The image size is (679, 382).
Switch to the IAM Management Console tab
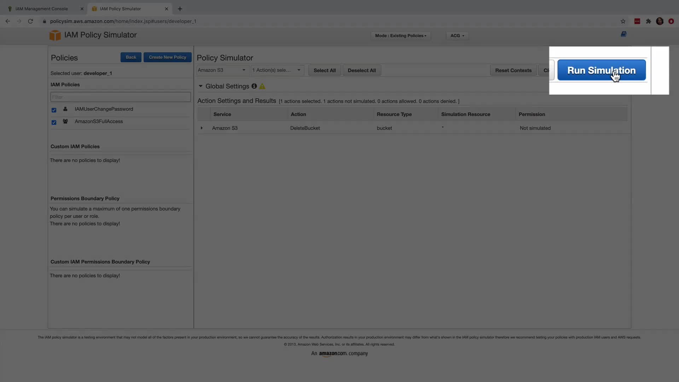[42, 9]
